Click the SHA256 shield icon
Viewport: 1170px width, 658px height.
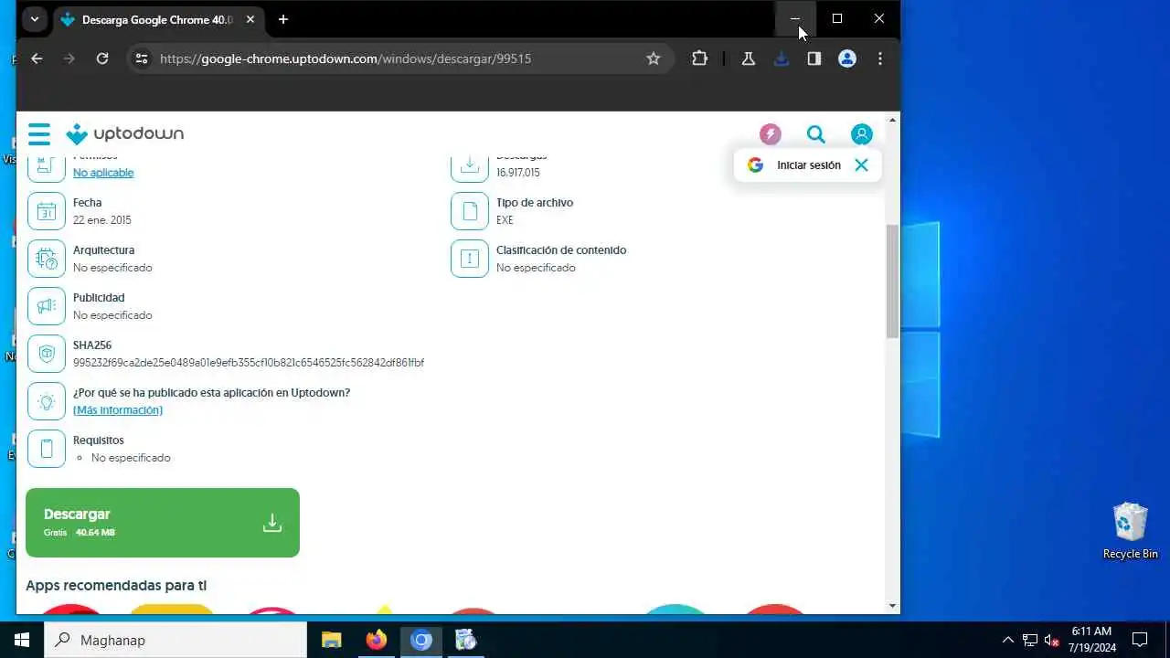click(x=47, y=354)
